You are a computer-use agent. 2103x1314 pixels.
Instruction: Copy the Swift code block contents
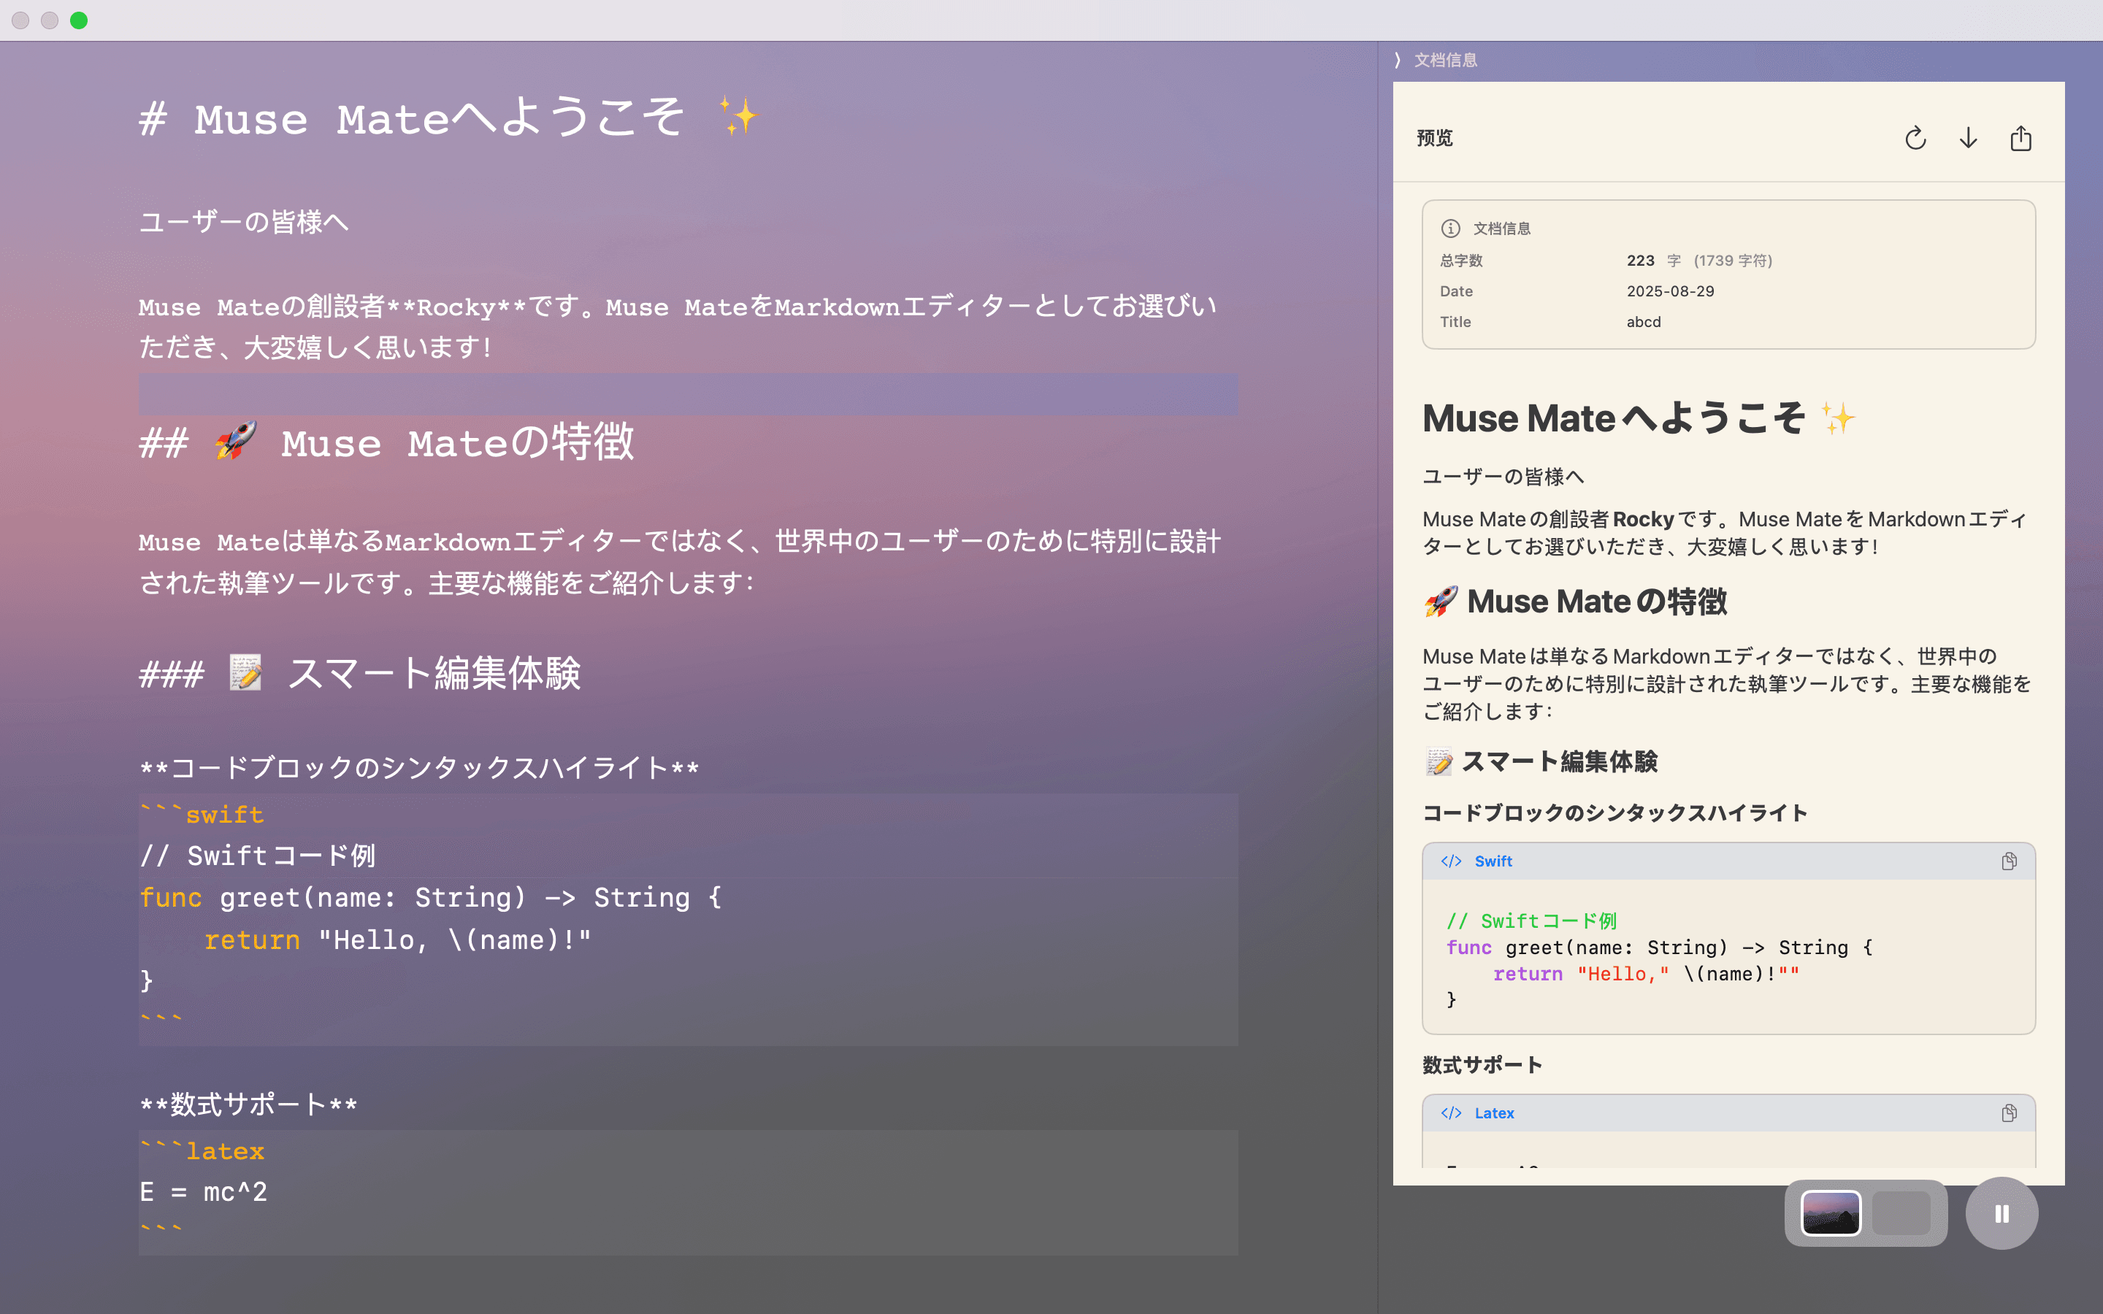[x=2009, y=861]
